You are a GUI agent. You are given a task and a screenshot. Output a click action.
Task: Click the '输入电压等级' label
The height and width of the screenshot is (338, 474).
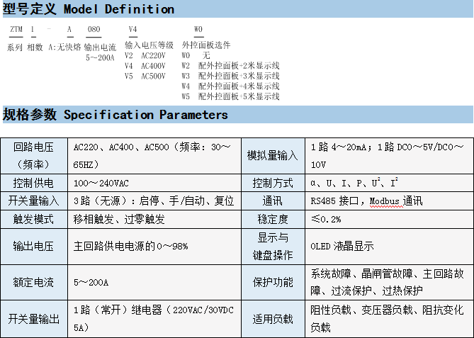(149, 45)
